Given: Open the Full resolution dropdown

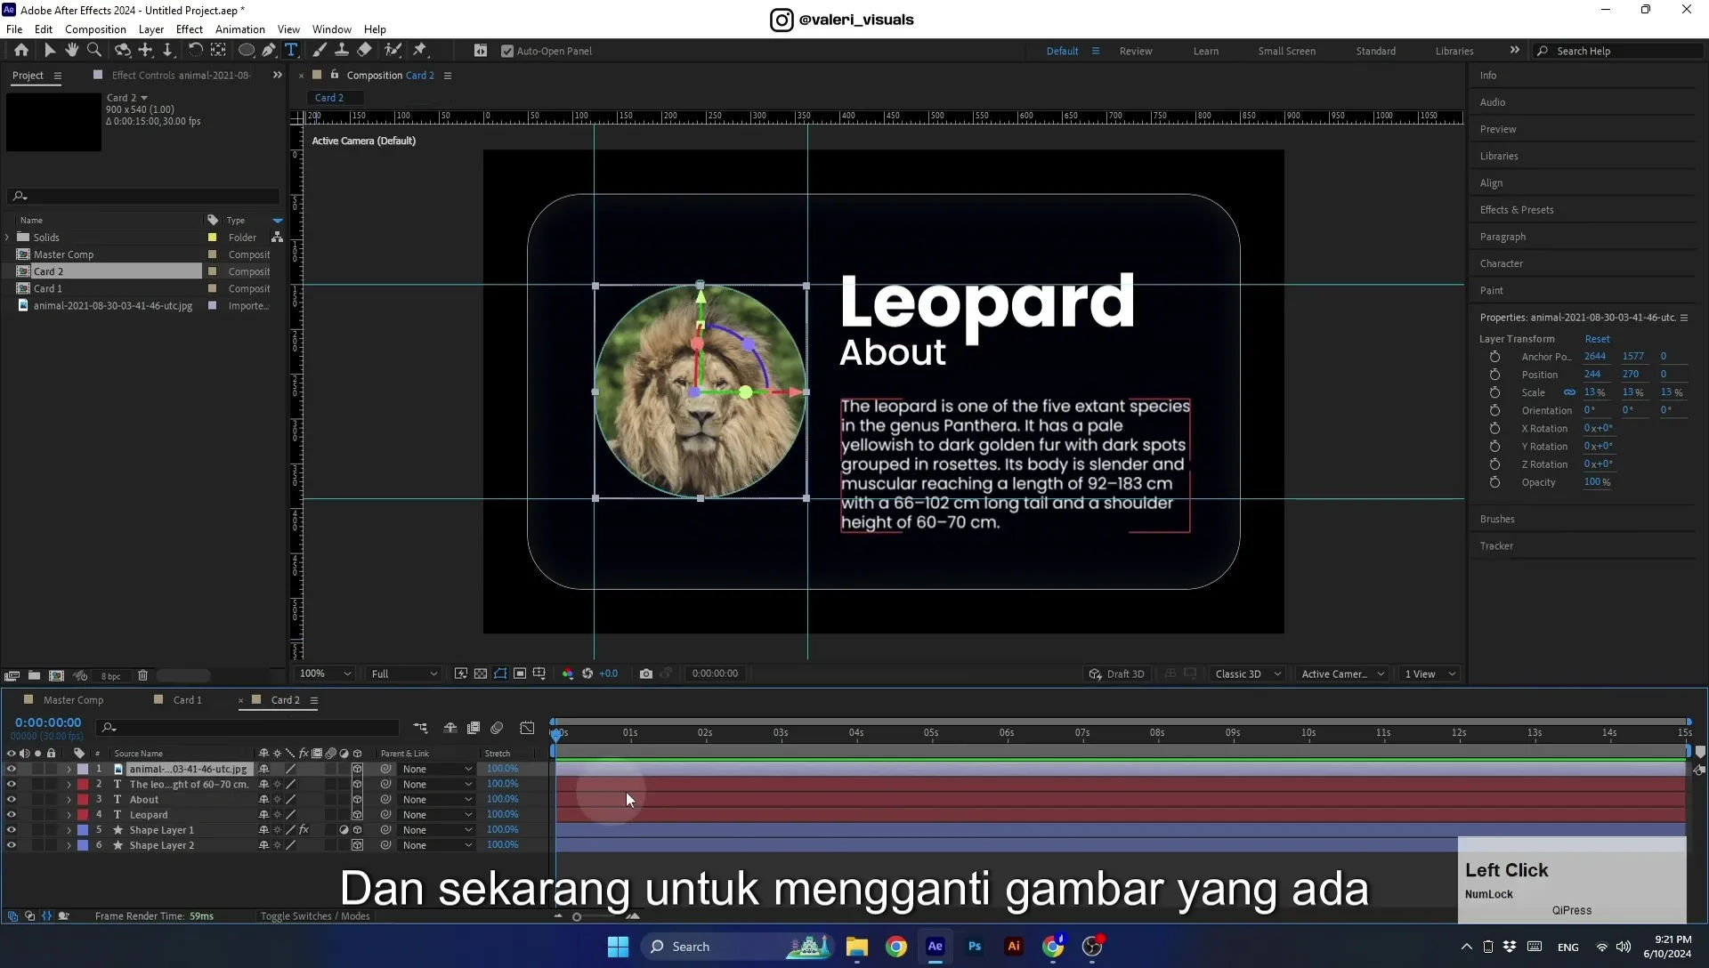Looking at the screenshot, I should (x=404, y=674).
